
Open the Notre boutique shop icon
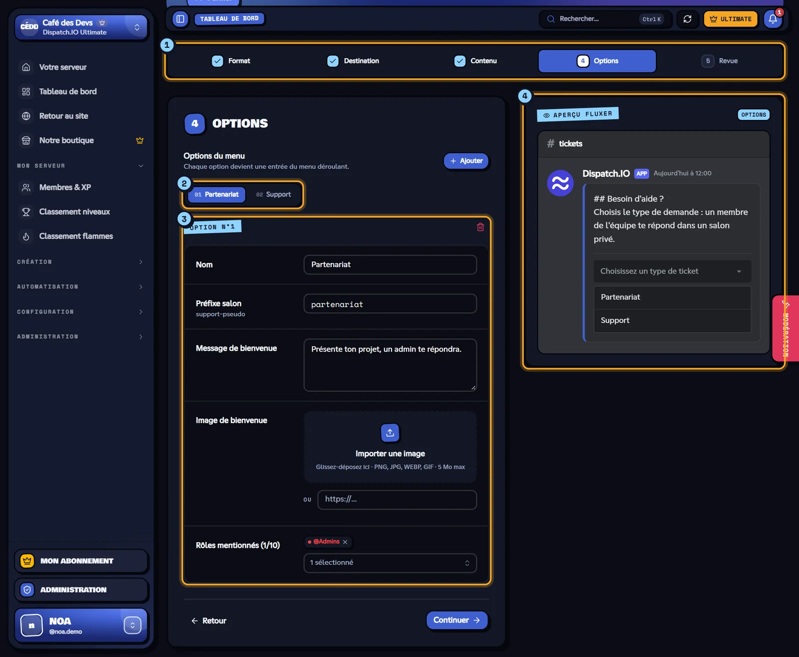coord(26,140)
